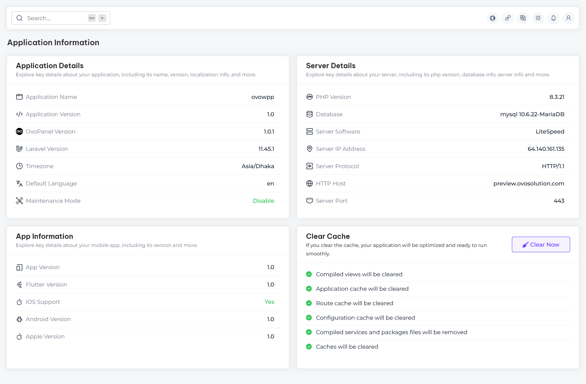Click green check beside Compiled views
This screenshot has width=586, height=384.
tap(309, 274)
